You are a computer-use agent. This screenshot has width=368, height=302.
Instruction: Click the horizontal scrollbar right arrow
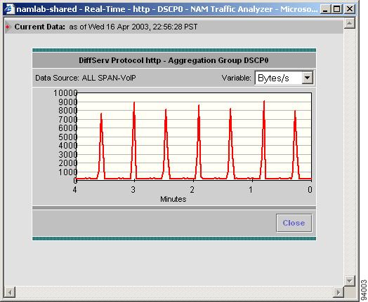pyautogui.click(x=339, y=292)
